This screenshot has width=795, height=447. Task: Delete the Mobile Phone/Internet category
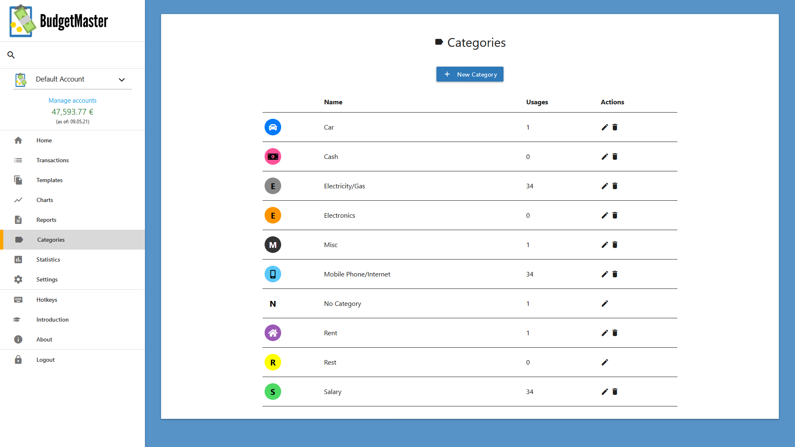coord(615,274)
